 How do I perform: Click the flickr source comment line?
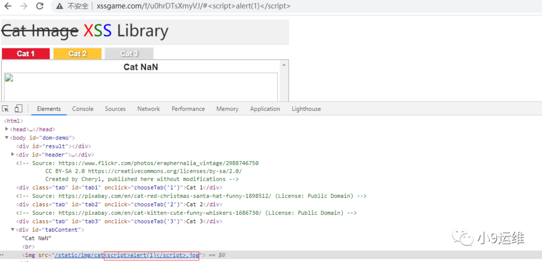137,163
